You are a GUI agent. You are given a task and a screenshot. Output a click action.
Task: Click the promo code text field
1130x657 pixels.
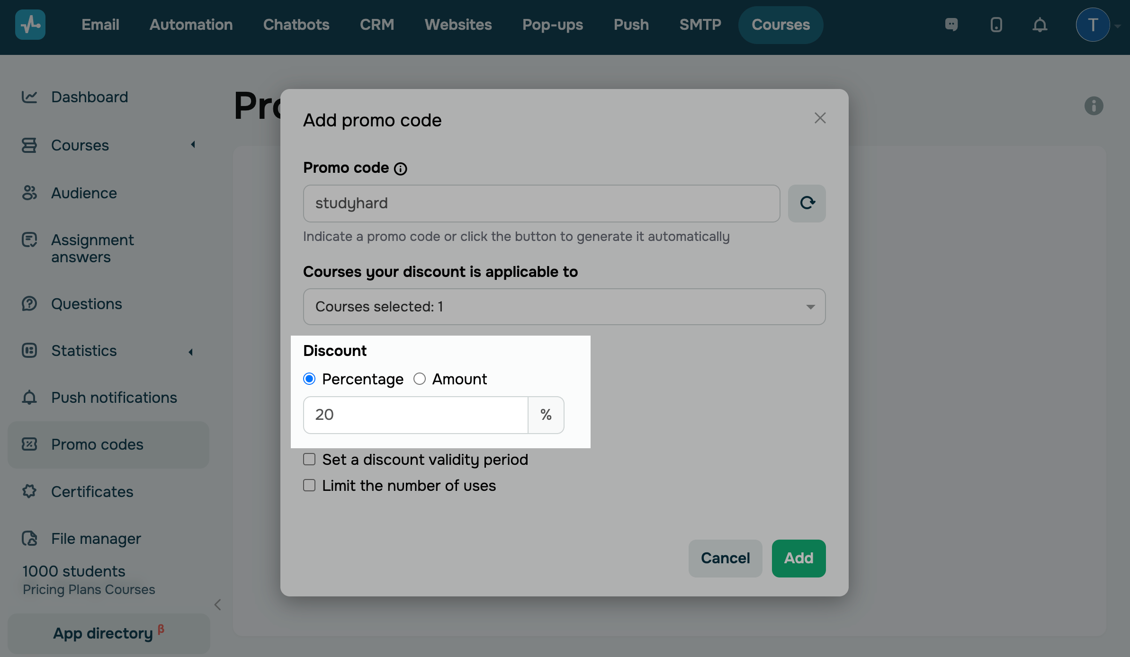[541, 203]
